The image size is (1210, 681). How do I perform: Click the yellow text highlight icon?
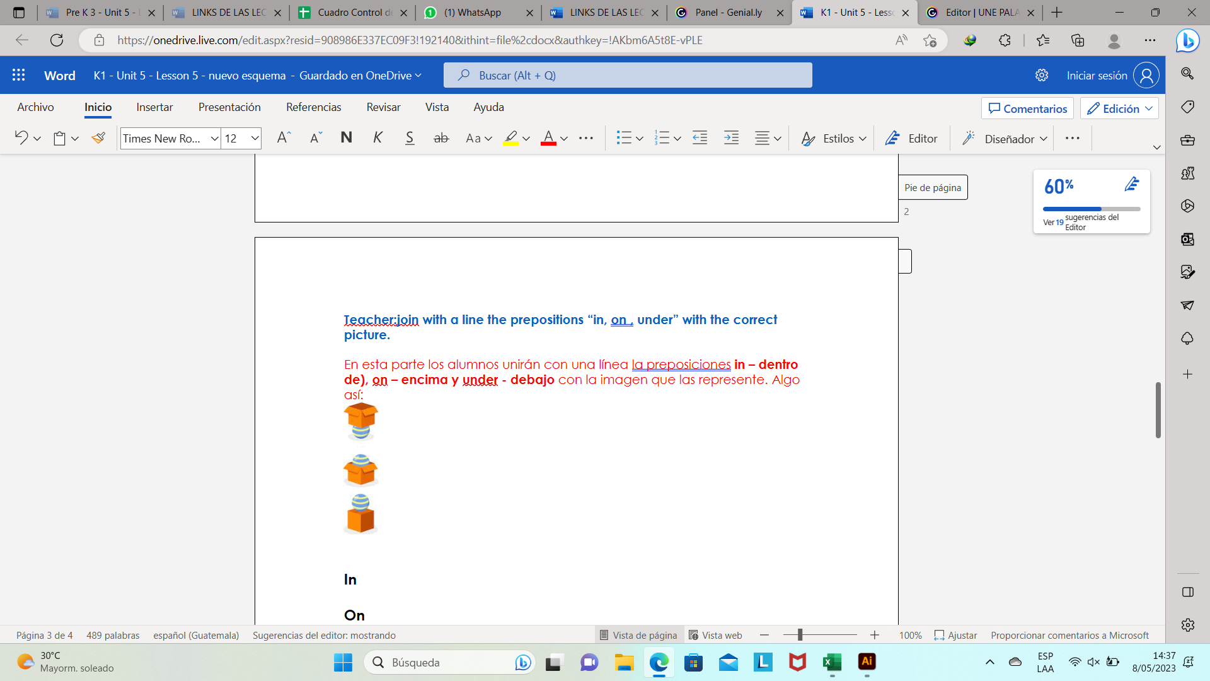pyautogui.click(x=510, y=138)
